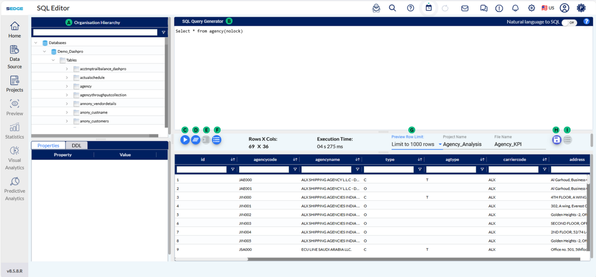Click the format query icon beside run
This screenshot has height=277, width=596.
[196, 140]
